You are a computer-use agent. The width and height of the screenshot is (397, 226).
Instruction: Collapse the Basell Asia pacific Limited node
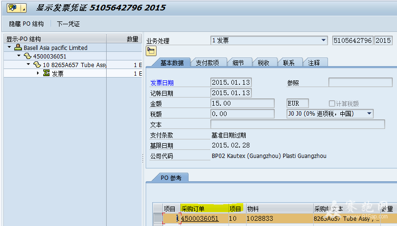(x=10, y=47)
